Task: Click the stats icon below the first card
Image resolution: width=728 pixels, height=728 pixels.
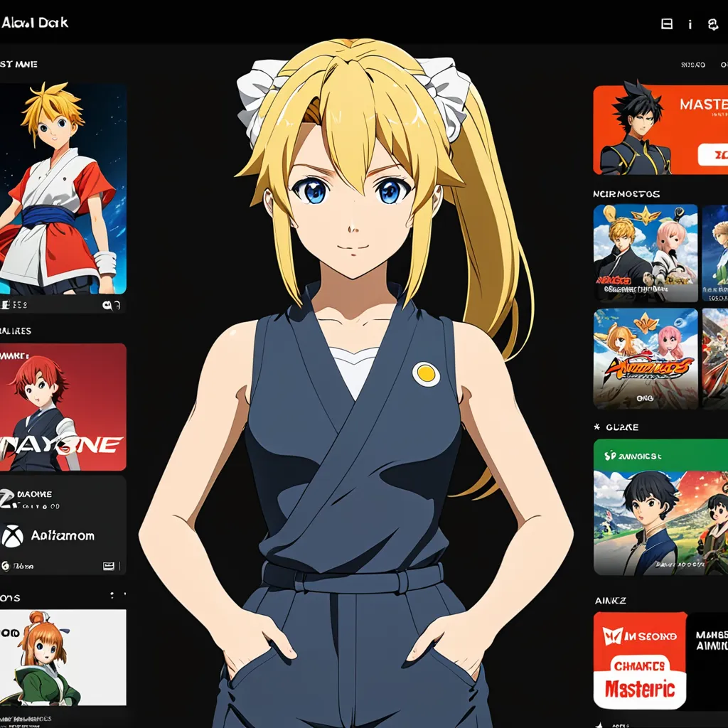Action: coord(7,303)
